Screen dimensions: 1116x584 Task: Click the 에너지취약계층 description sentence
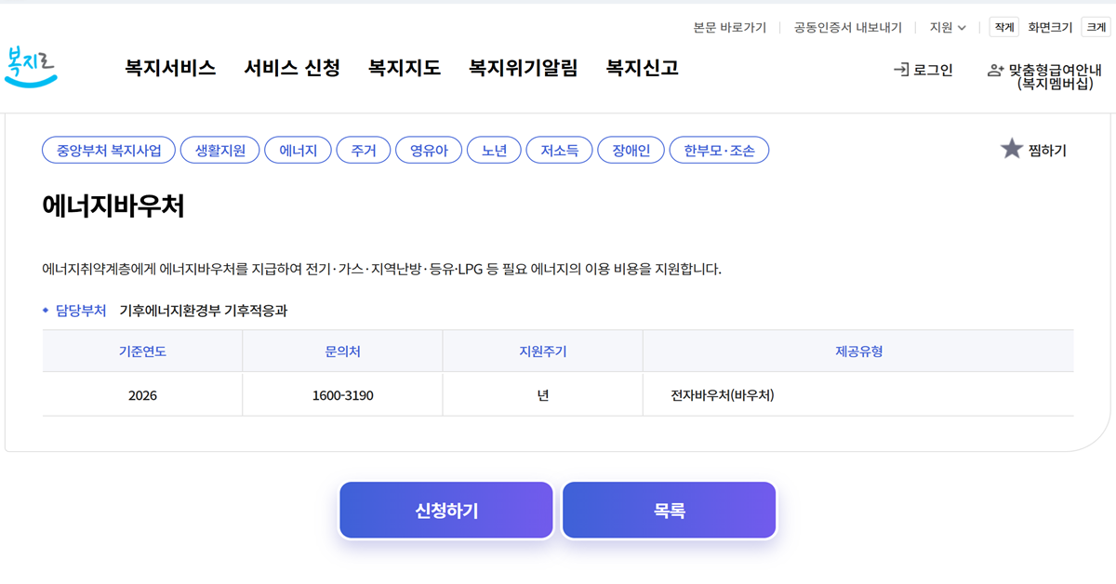click(x=382, y=270)
